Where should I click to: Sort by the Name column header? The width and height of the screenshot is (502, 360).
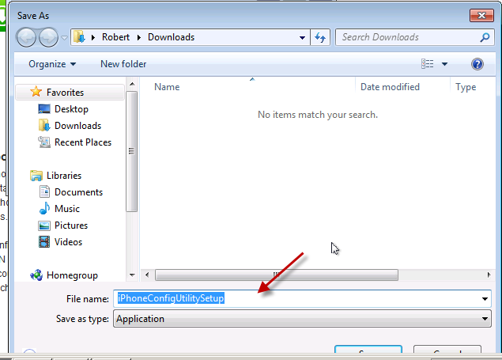click(167, 87)
